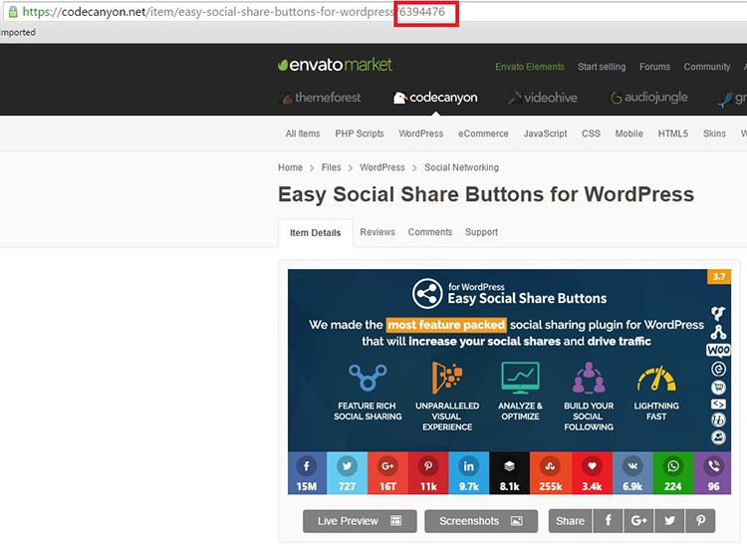This screenshot has height=551, width=747.
Task: Click the 3.7 version badge
Action: coord(719,276)
